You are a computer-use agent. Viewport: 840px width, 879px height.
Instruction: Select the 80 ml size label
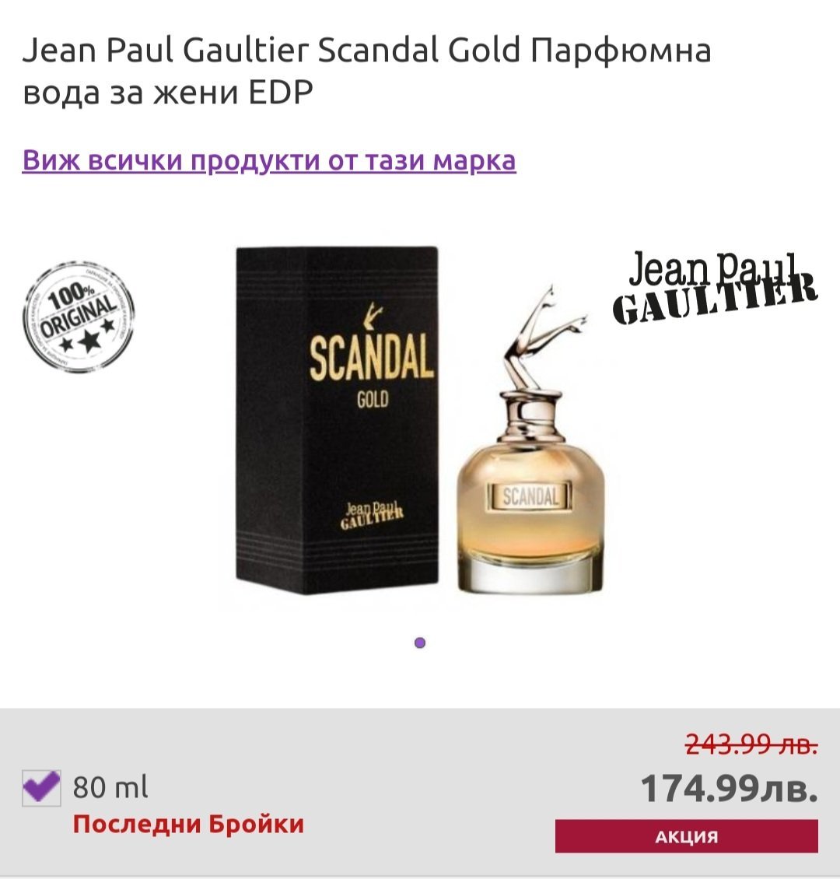[x=110, y=787]
